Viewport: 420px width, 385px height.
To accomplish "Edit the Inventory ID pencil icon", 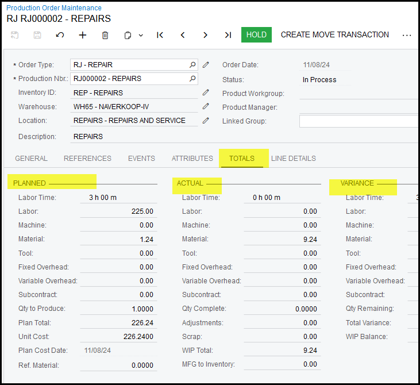I will pos(206,93).
